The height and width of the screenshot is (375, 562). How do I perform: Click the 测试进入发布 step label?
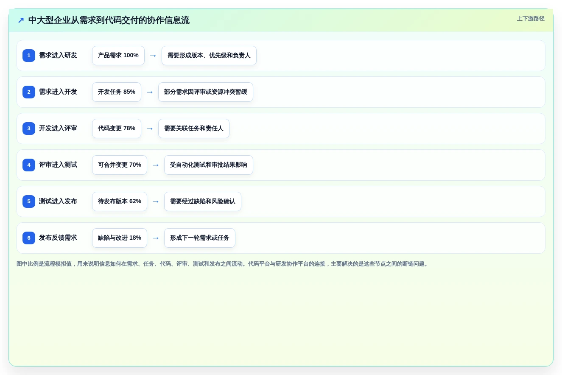coord(58,201)
